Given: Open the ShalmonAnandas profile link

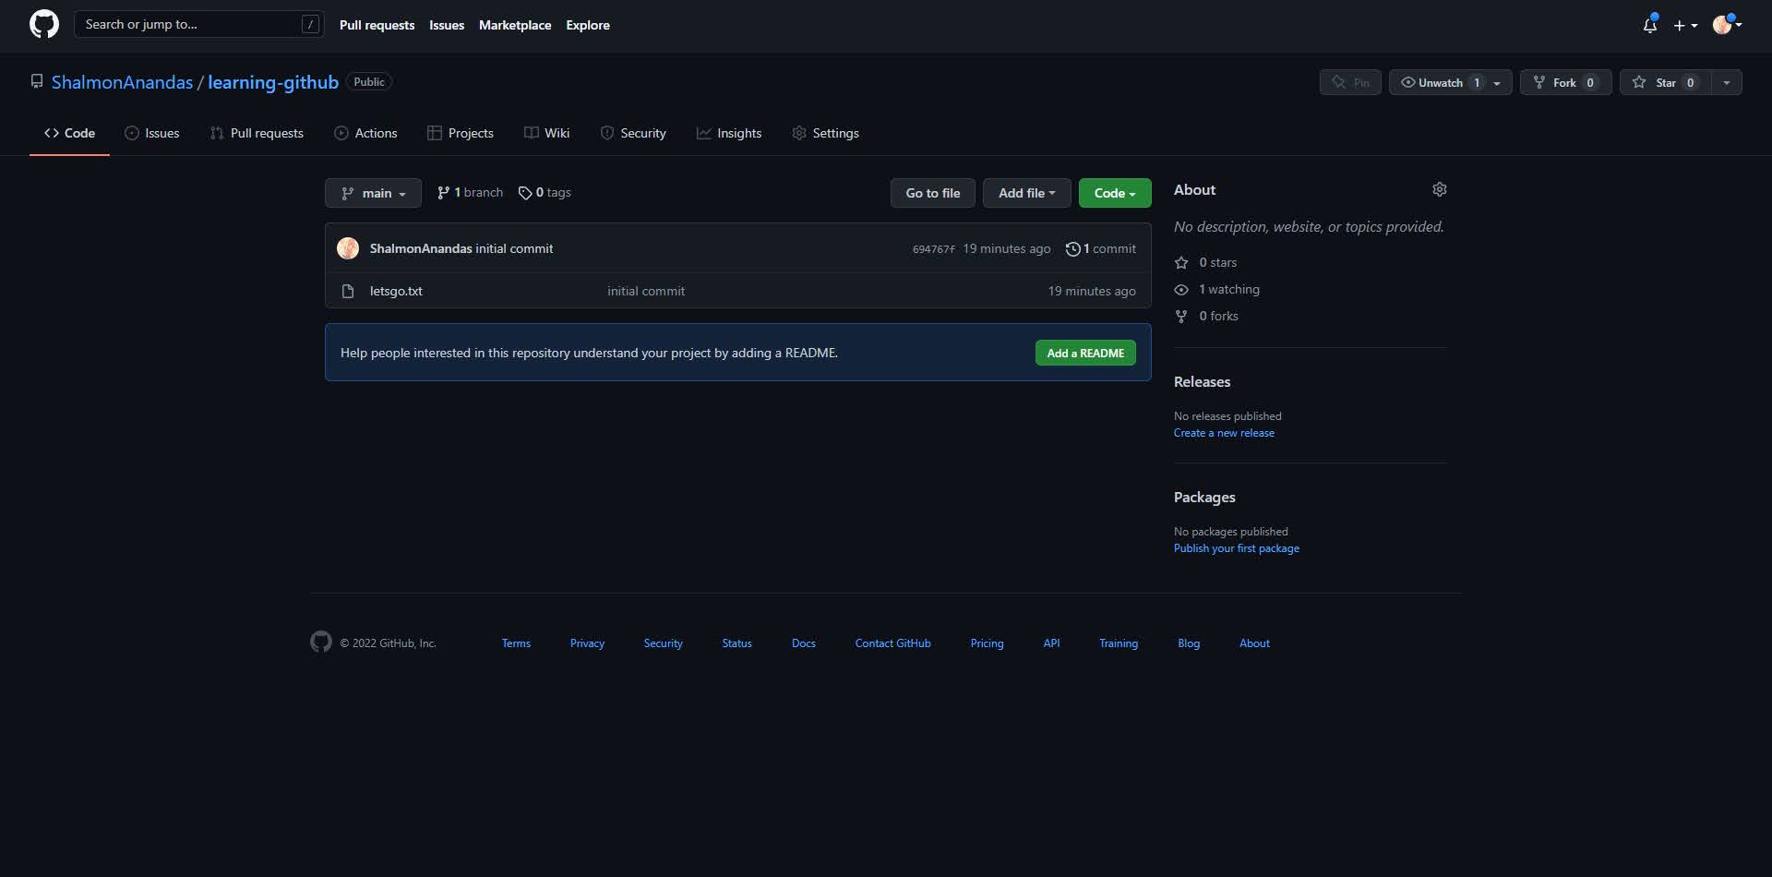Looking at the screenshot, I should tap(122, 82).
